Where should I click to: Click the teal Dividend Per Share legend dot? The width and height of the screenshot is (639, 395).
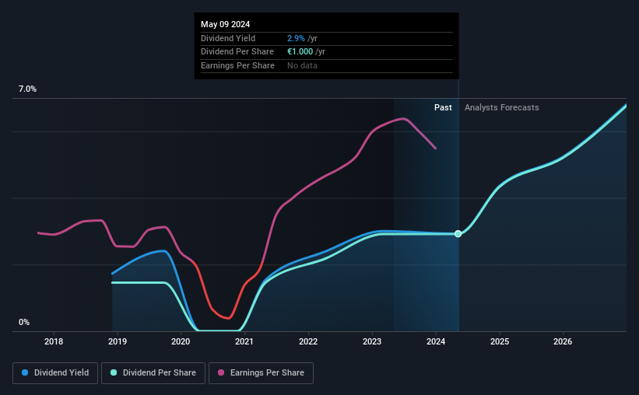(114, 372)
